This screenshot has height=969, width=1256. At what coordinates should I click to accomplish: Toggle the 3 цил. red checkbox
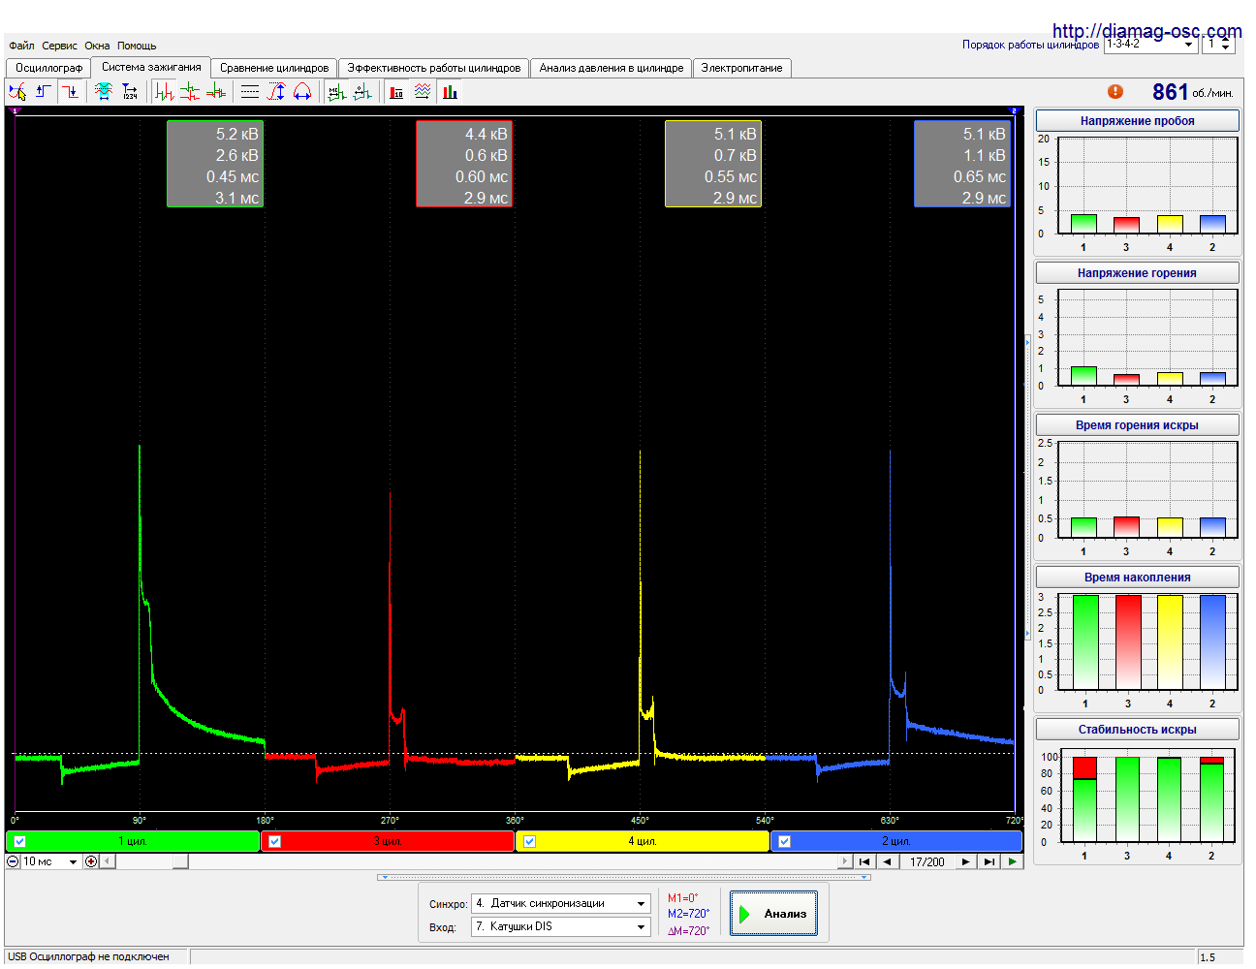[274, 841]
